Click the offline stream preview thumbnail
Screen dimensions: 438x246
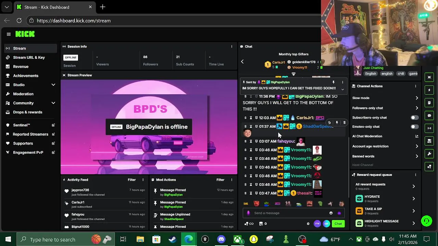[149, 127]
